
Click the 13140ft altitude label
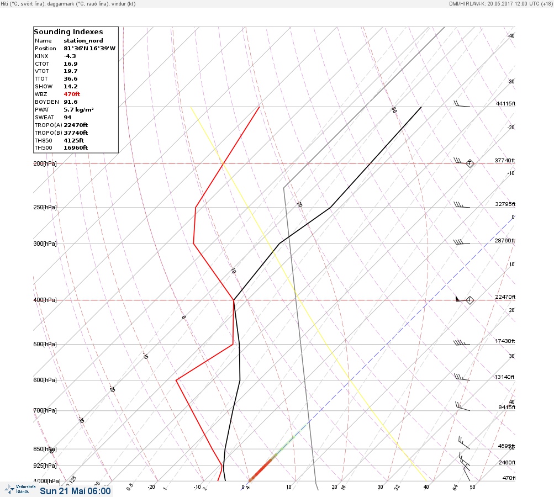point(504,377)
